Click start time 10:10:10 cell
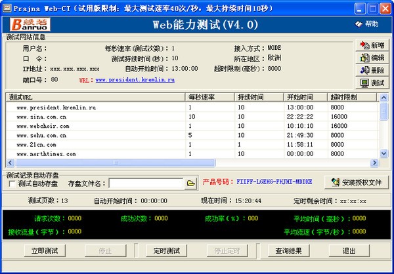 pos(300,126)
